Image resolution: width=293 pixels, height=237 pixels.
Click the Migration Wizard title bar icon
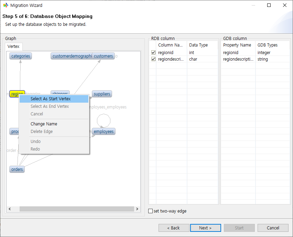tap(6, 6)
